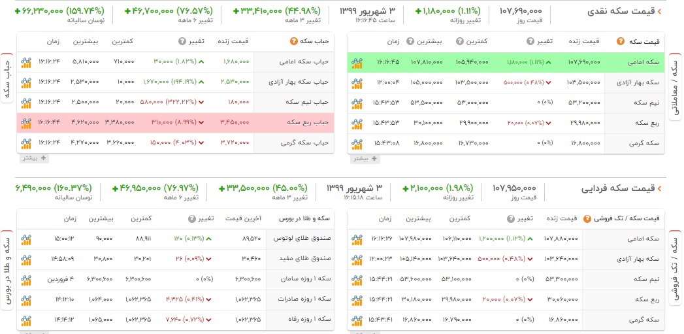Open سکه امامی link in معاملاتی table
684x334 pixels.
(645, 63)
